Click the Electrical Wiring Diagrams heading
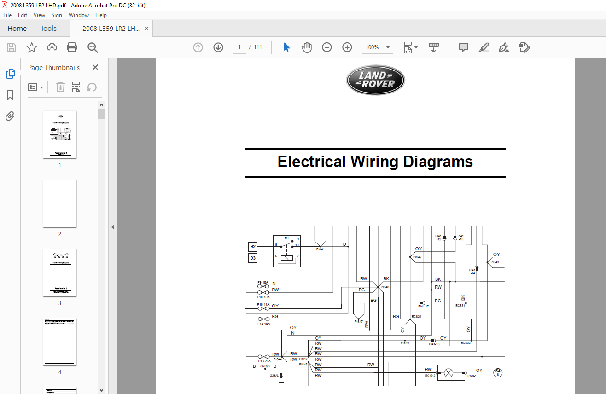Viewport: 606px width, 394px height. click(x=375, y=162)
